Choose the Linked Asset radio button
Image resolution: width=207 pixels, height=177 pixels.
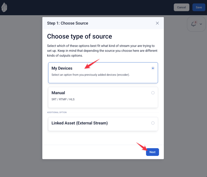tap(153, 123)
